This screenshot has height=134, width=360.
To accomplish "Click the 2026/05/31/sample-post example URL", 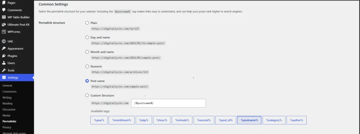I will 128,43.
